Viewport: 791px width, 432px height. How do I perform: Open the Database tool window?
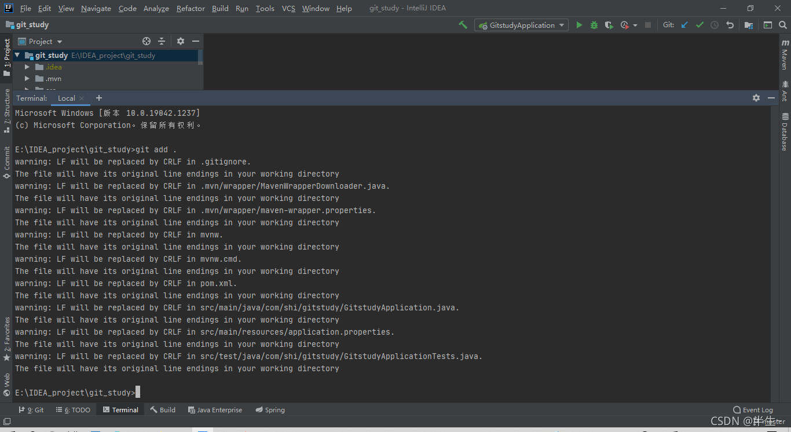click(x=785, y=131)
